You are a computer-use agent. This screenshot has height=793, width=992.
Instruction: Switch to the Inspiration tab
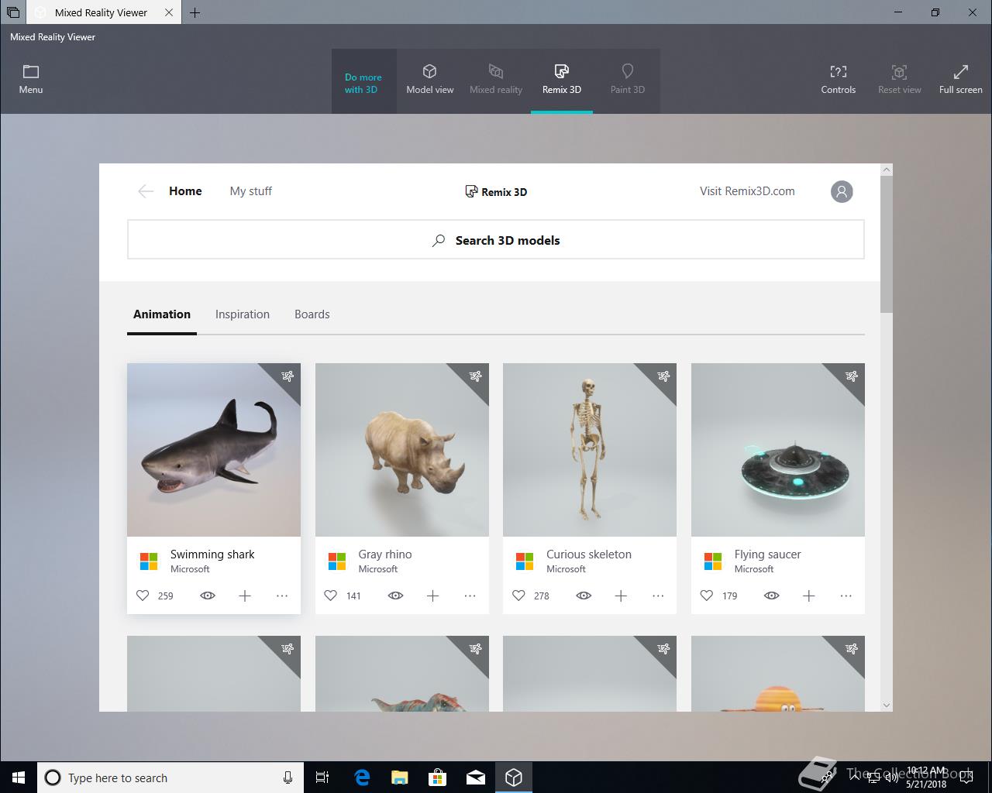pos(243,314)
